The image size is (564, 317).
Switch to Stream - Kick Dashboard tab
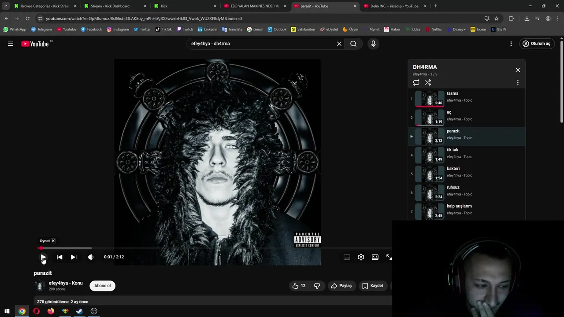pyautogui.click(x=115, y=6)
